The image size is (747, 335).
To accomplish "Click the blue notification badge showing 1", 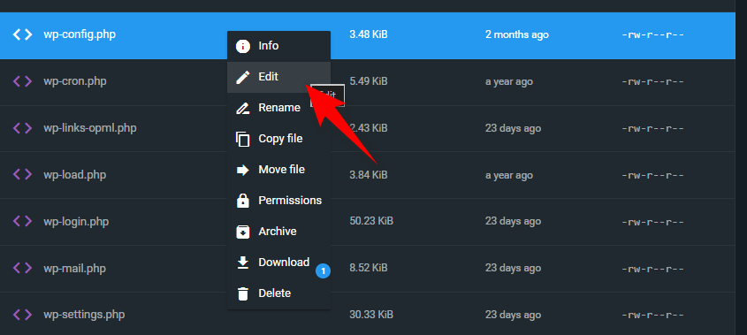I will (x=323, y=271).
